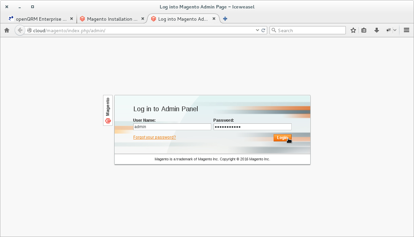Go back with the back arrow button
The width and height of the screenshot is (414, 237).
pyautogui.click(x=20, y=30)
